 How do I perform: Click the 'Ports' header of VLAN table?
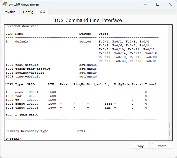(103, 34)
